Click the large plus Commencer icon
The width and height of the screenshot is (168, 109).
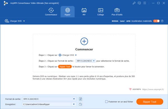[84, 41]
